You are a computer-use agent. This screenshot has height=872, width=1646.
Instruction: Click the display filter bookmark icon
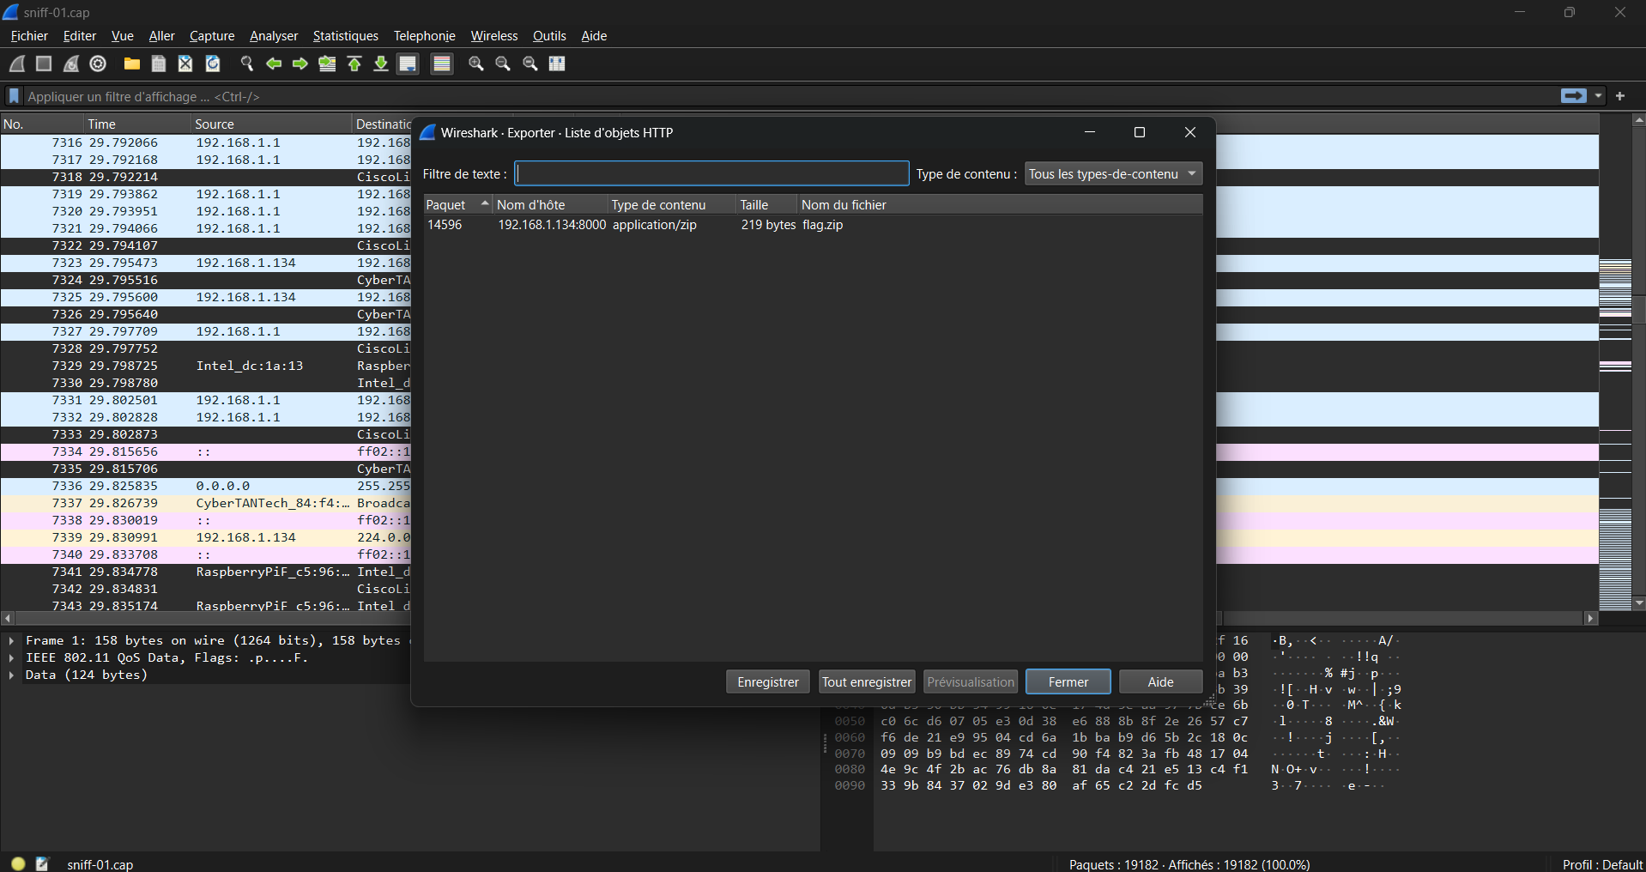pos(14,96)
